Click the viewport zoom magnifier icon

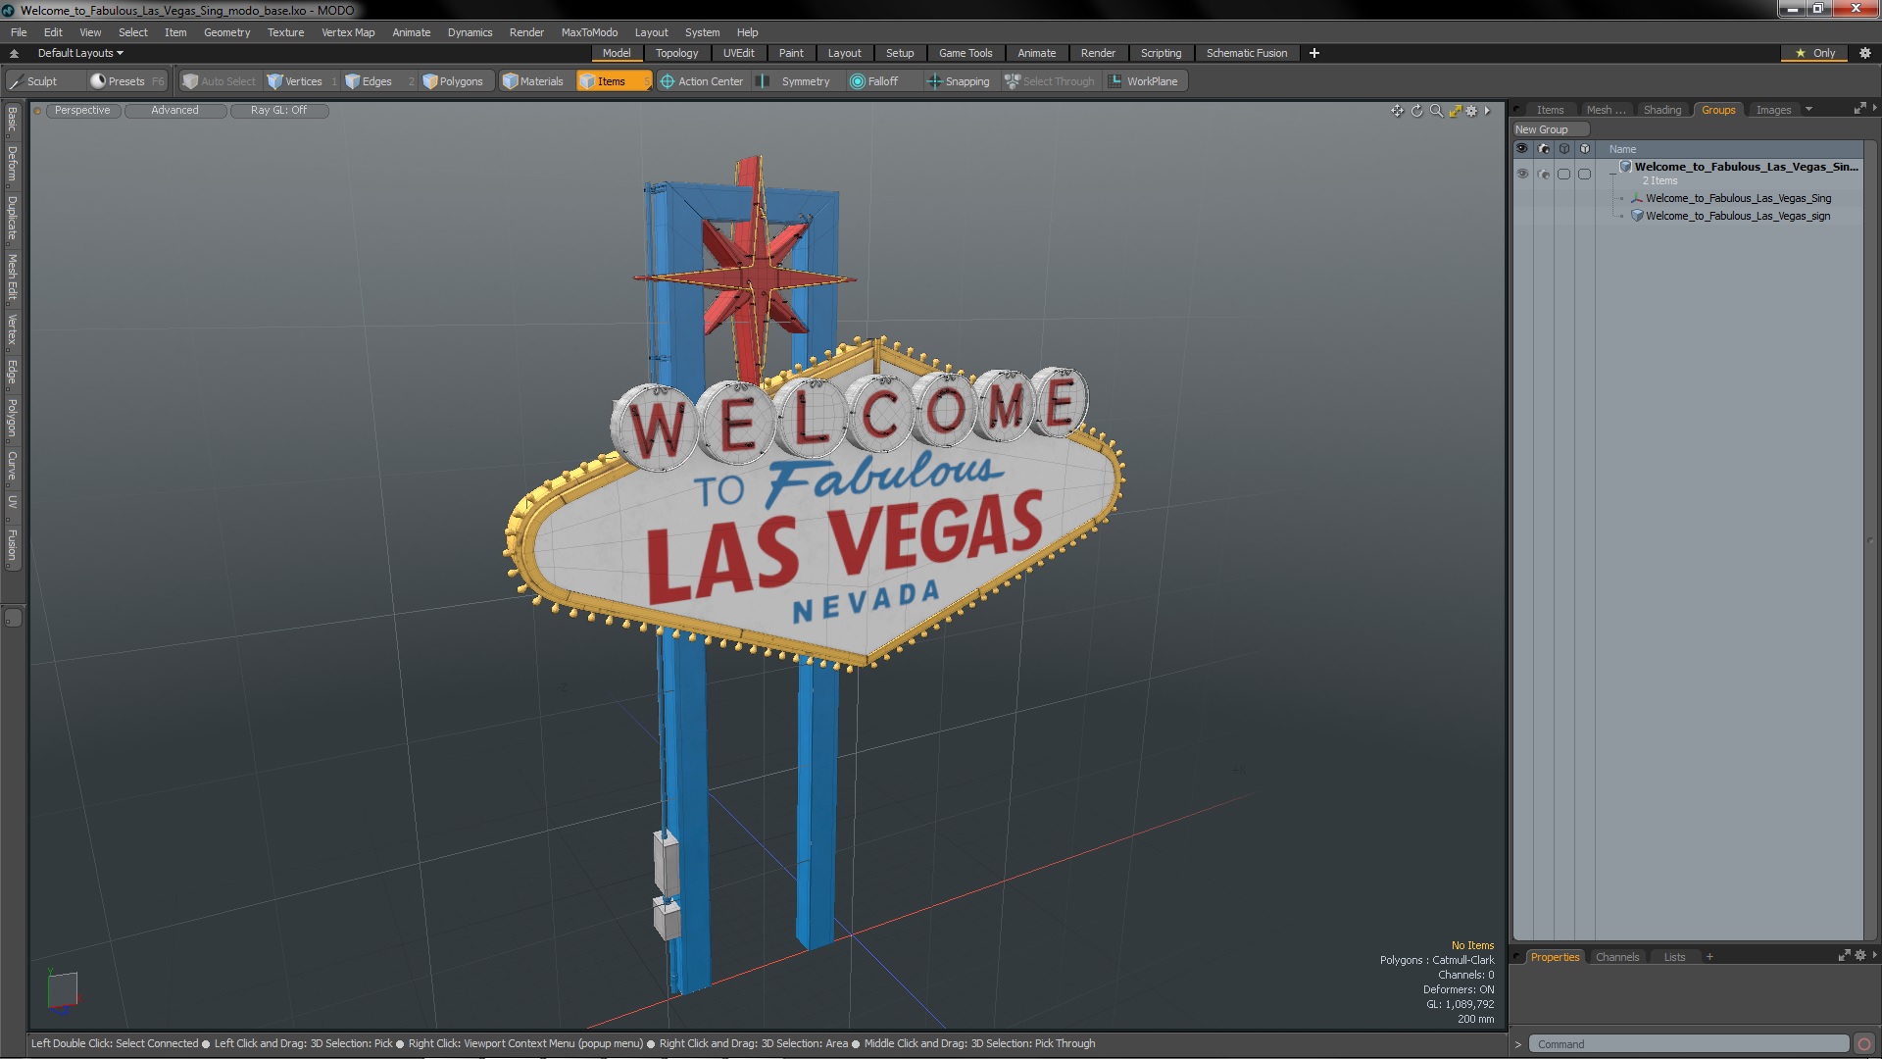click(x=1436, y=111)
